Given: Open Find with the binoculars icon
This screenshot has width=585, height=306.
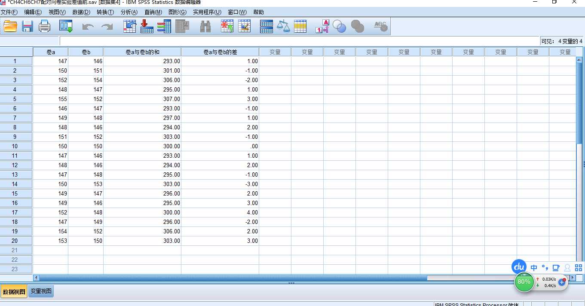Looking at the screenshot, I should tap(205, 27).
